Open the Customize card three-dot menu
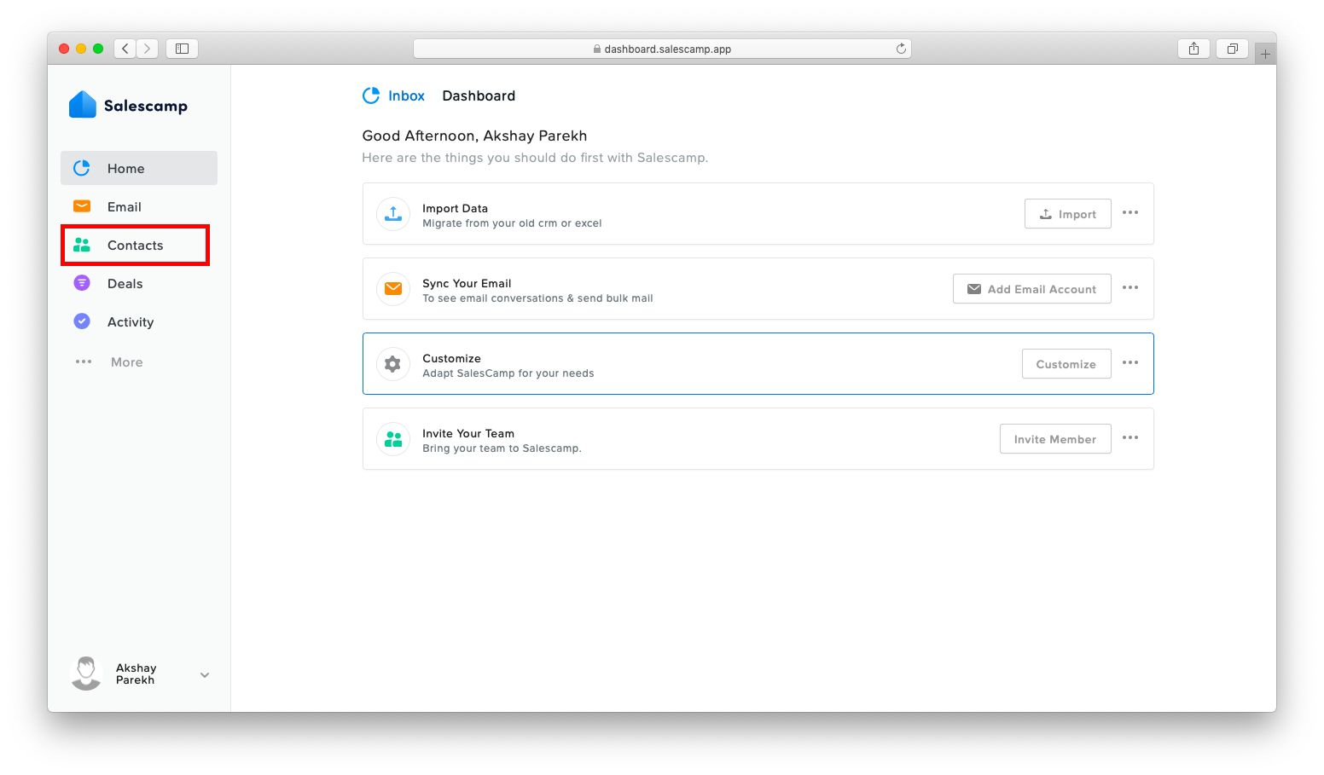Screen dimensions: 1324x775 (x=1130, y=362)
